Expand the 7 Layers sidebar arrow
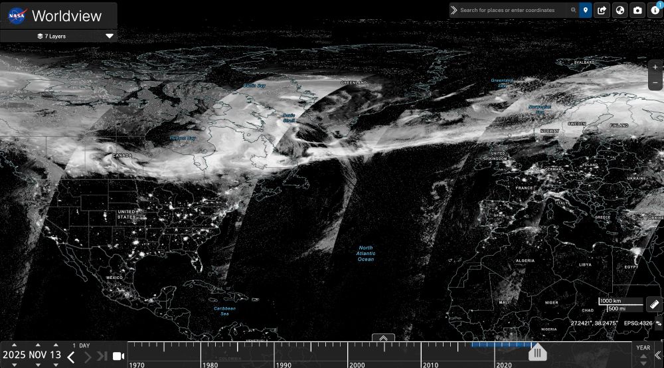 110,36
